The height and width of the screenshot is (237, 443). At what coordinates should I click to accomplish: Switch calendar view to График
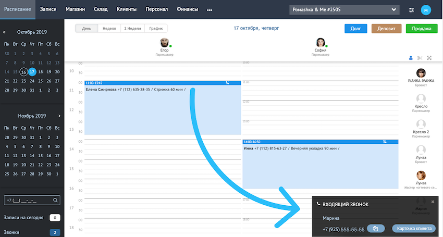pyautogui.click(x=156, y=29)
